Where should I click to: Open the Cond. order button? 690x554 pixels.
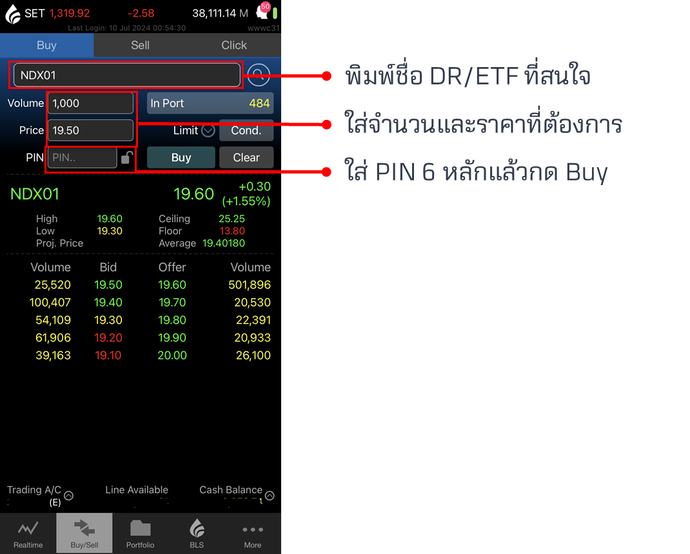[x=246, y=130]
